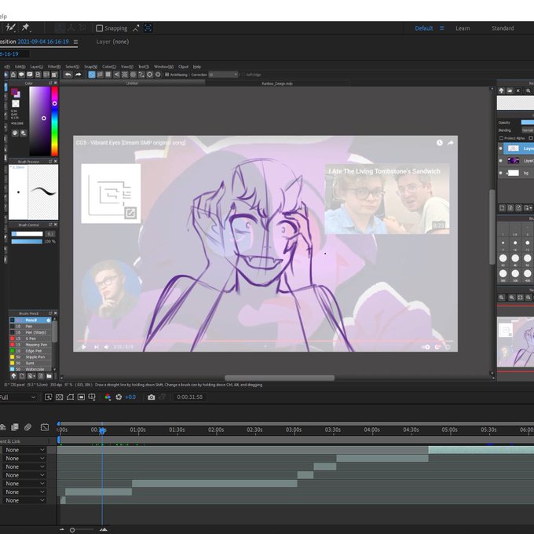The width and height of the screenshot is (534, 534).
Task: Click the reset exposure aperture icon
Action: tap(119, 397)
